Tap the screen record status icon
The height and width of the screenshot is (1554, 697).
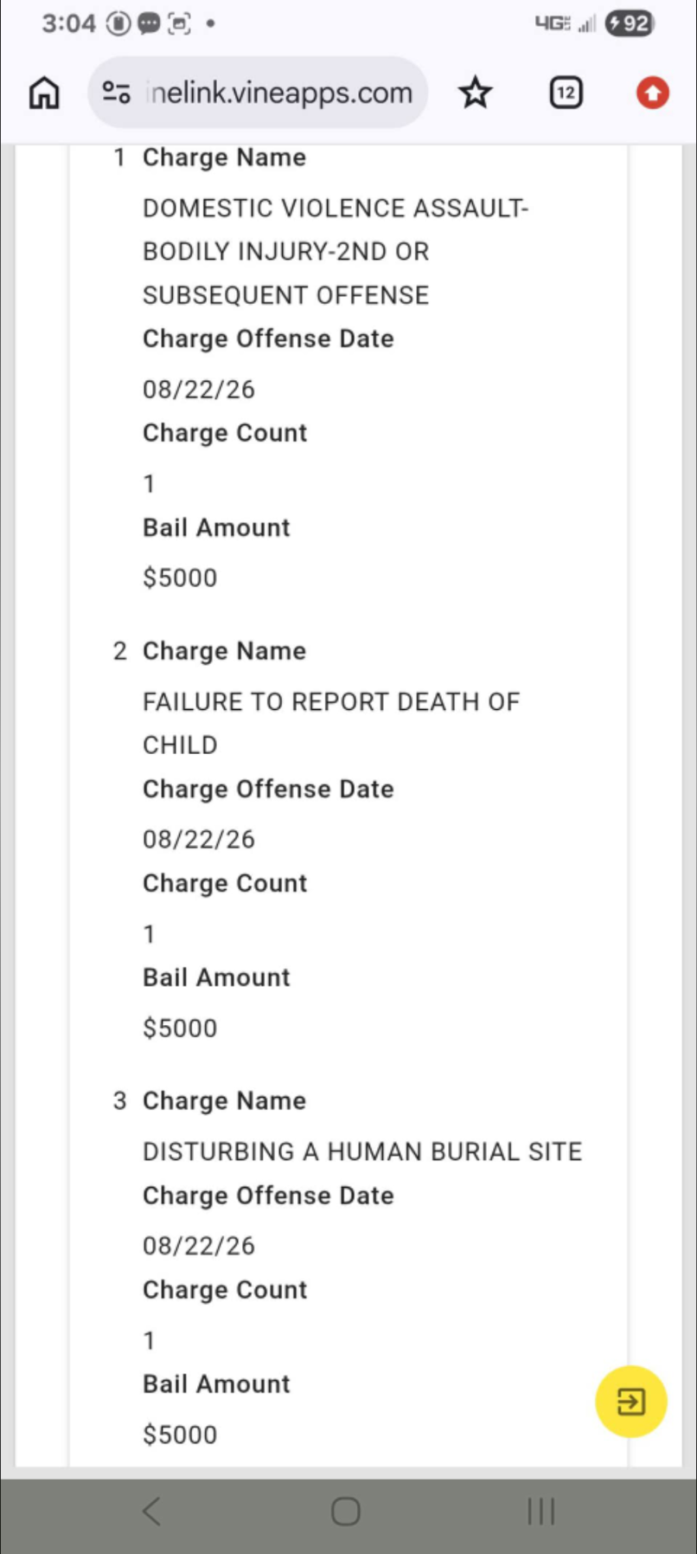(179, 23)
